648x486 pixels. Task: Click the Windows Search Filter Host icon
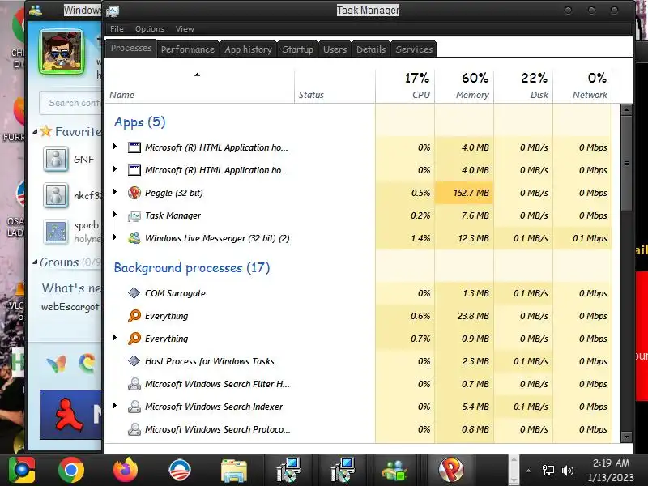click(x=134, y=384)
